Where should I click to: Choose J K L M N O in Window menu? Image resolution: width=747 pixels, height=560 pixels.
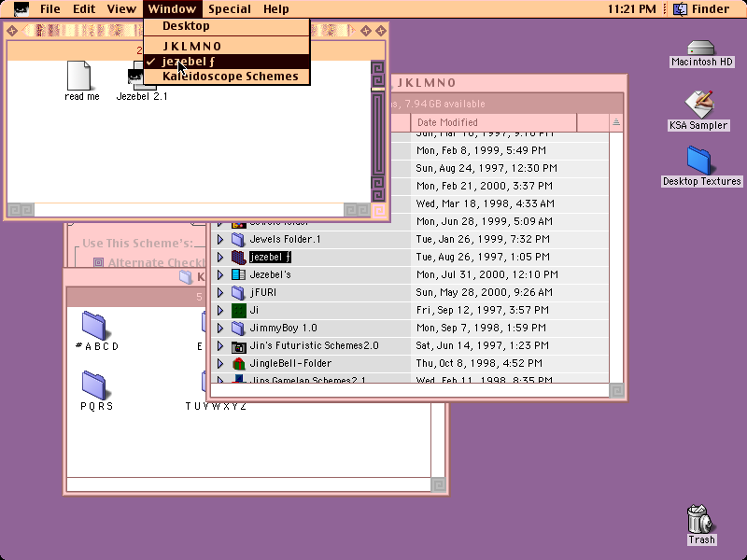(227, 46)
